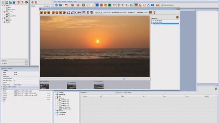Open the Help menu
The height and width of the screenshot is (123, 219).
pyautogui.click(x=75, y=1)
